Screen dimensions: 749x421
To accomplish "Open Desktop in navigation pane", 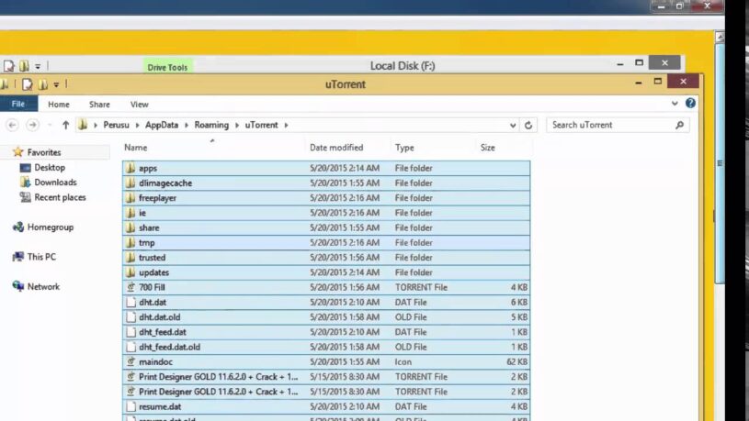I will [x=50, y=168].
